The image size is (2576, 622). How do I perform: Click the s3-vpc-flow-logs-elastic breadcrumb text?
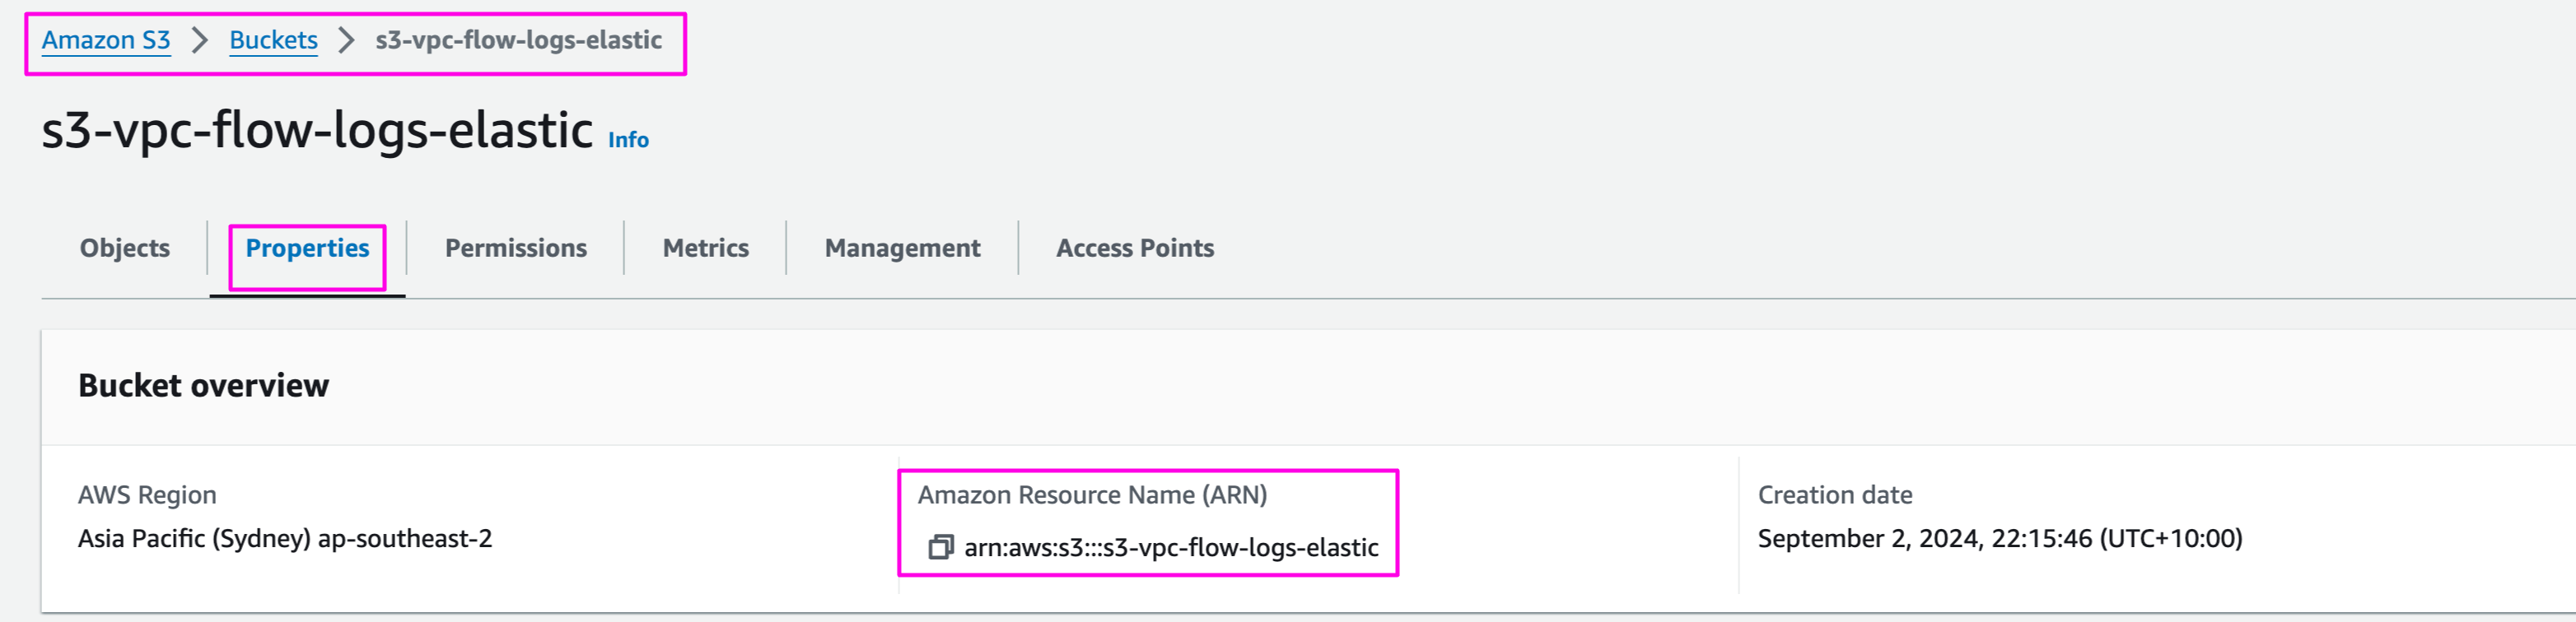[x=518, y=40]
